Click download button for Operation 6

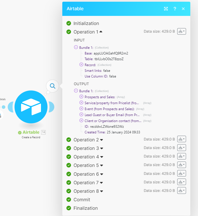(181, 173)
